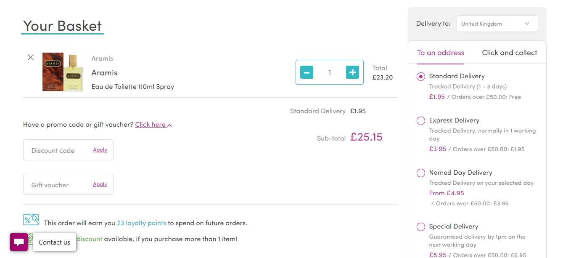Screen dimensions: 563x258
Task: Select the To an address tab
Action: [x=440, y=53]
